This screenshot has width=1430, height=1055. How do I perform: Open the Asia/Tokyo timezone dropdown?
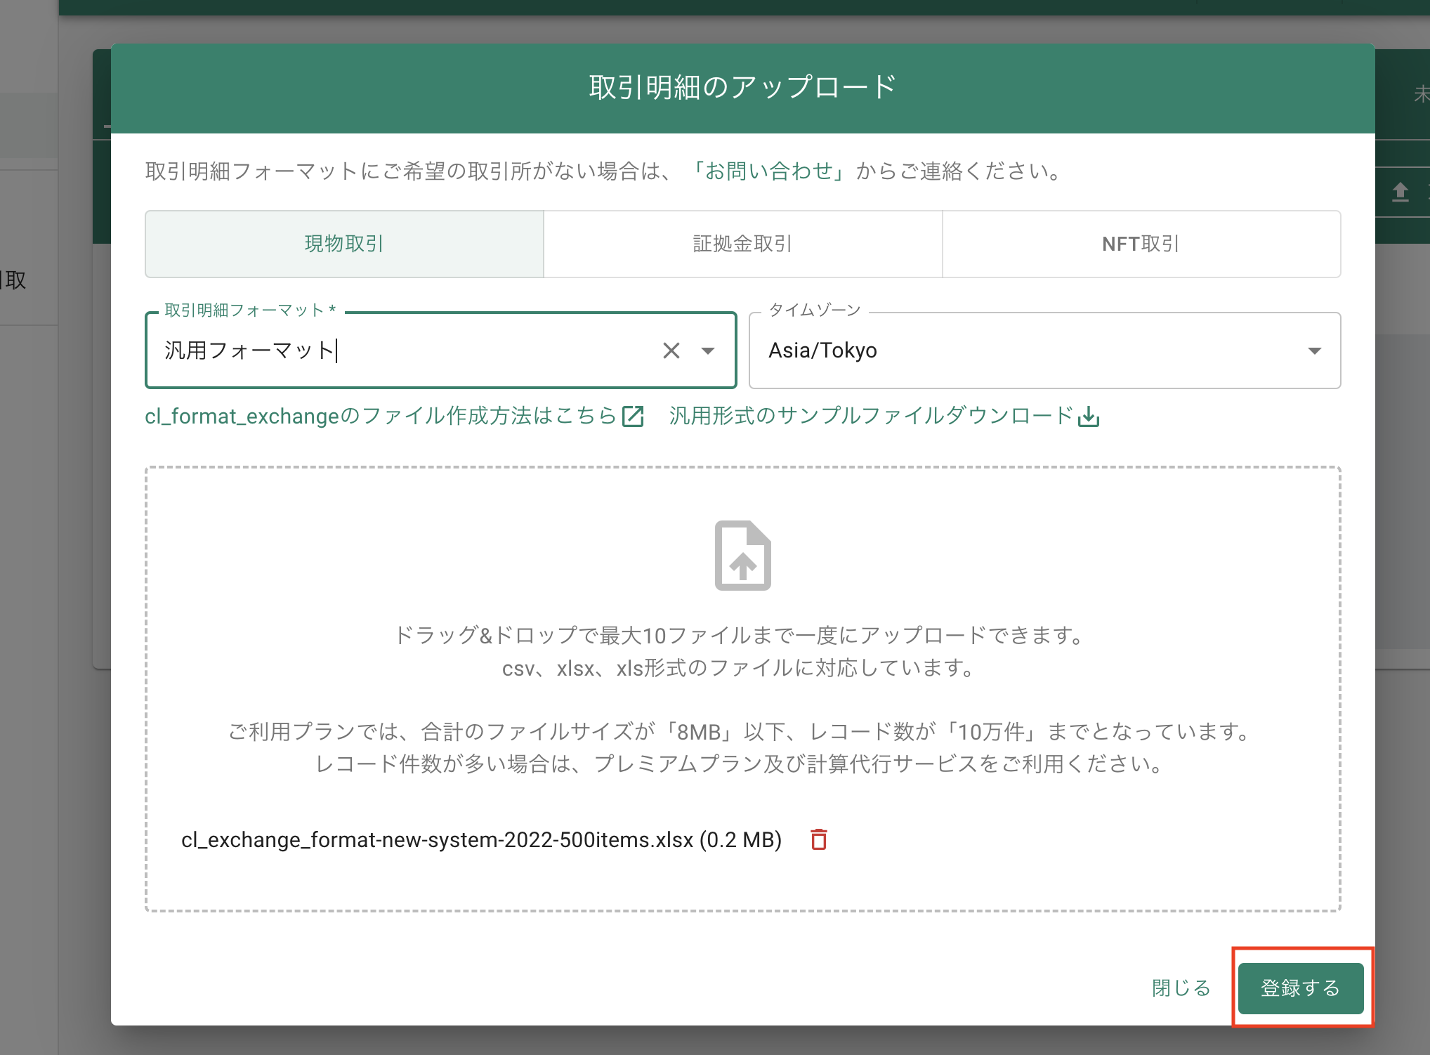point(1044,350)
